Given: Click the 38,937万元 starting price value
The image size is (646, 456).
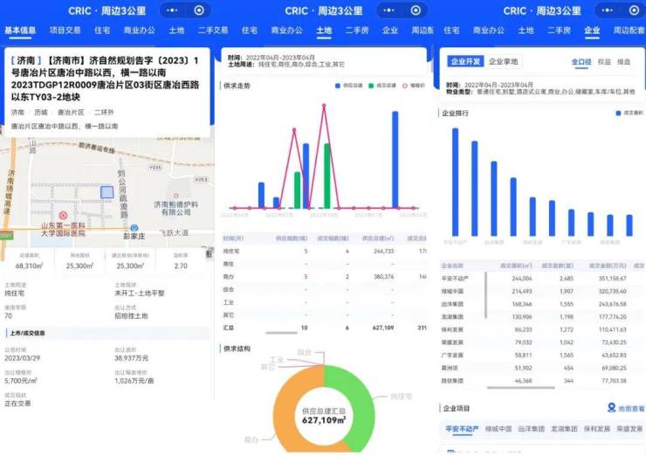Looking at the screenshot, I should (132, 358).
